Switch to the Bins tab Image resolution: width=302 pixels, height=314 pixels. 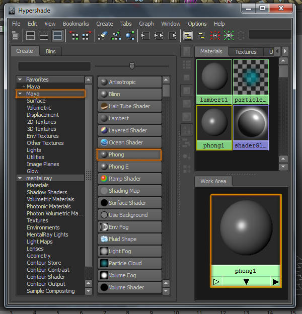[x=51, y=51]
